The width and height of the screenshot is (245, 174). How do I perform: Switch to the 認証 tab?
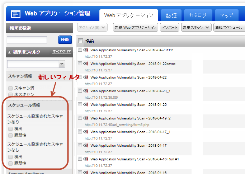[x=171, y=15]
